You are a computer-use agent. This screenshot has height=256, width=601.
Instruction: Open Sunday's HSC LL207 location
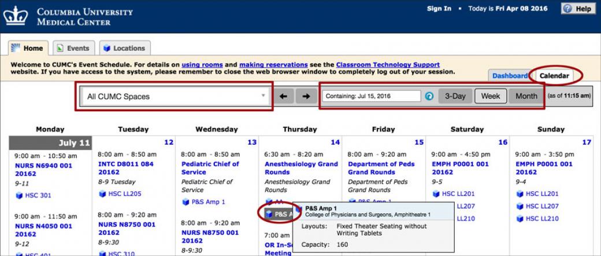point(542,206)
